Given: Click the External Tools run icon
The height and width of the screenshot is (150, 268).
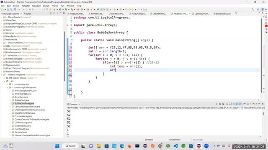Looking at the screenshot, I should 72,10.
